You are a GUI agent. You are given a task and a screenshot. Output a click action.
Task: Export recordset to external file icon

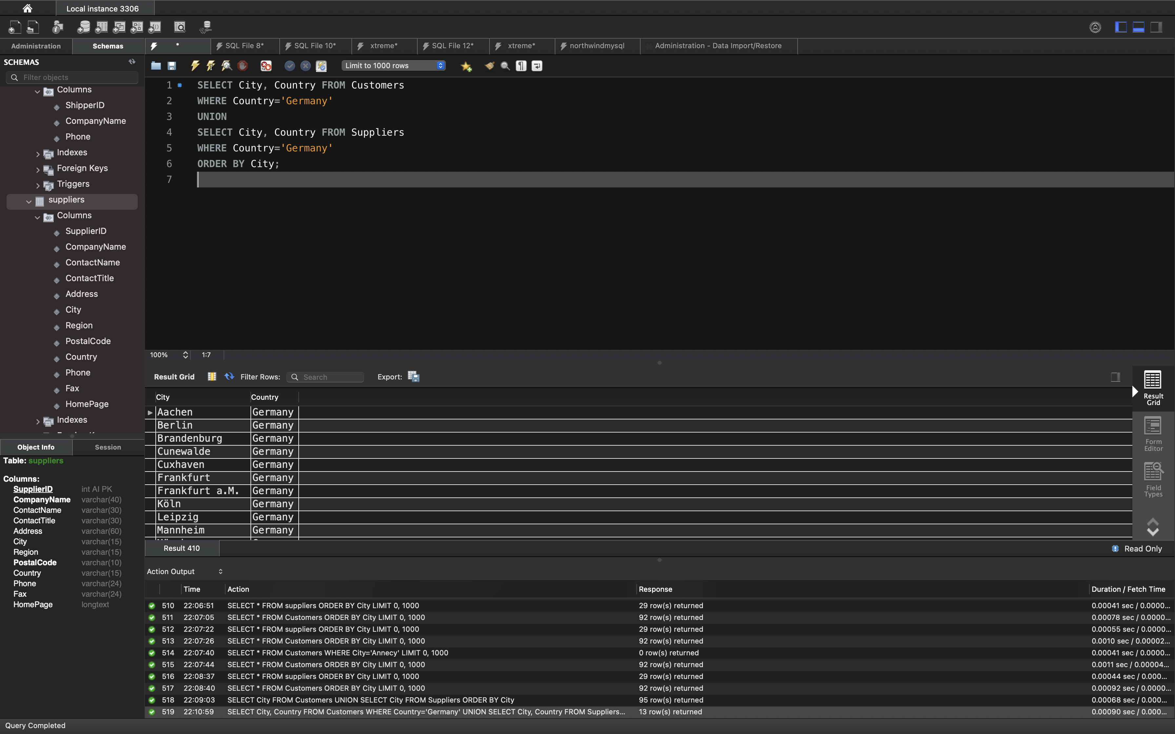click(x=413, y=377)
